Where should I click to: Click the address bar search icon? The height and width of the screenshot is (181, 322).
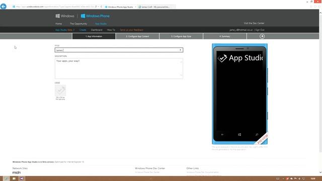click(x=96, y=7)
